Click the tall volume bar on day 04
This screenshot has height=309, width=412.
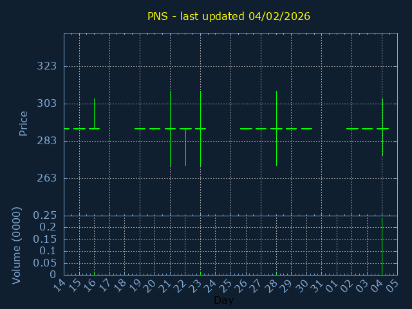click(382, 246)
